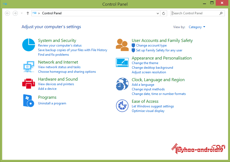
Task: Click the Back navigation arrow
Action: tap(8, 13)
